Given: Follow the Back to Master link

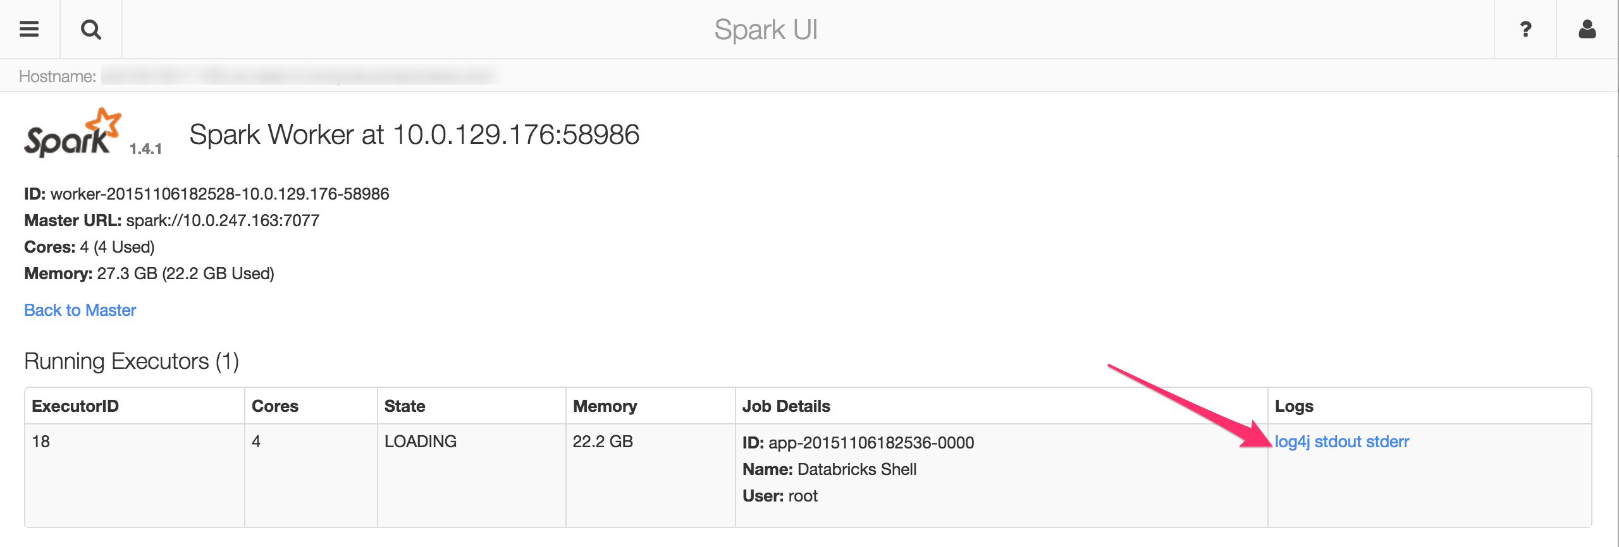Looking at the screenshot, I should point(80,310).
